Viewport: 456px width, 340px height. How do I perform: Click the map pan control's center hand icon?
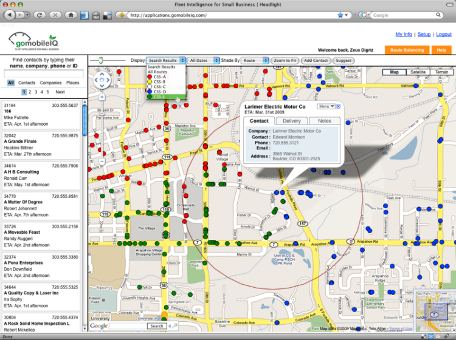(102, 79)
